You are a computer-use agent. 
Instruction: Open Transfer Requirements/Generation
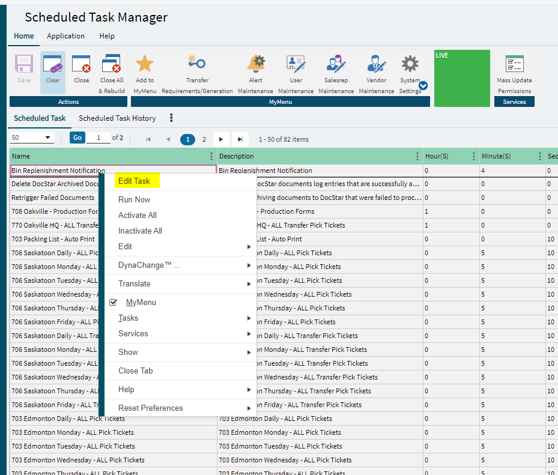pos(196,63)
